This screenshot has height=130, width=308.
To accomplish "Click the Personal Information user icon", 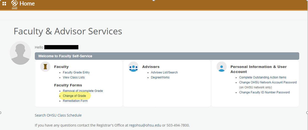I will [x=222, y=67].
